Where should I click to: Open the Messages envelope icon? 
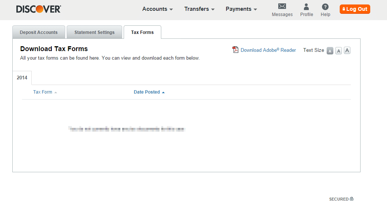point(282,7)
